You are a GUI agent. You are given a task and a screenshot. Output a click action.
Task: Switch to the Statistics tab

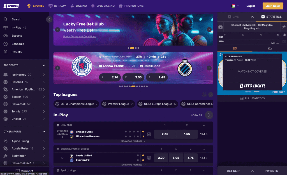click(271, 17)
